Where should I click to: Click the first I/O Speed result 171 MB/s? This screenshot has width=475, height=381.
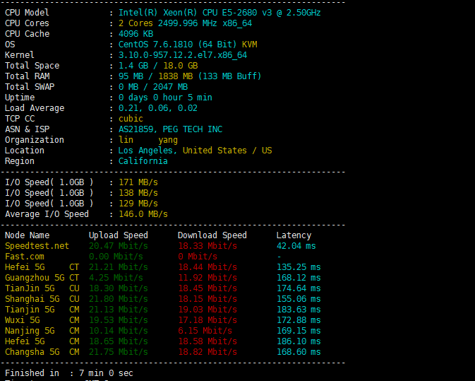click(x=138, y=182)
